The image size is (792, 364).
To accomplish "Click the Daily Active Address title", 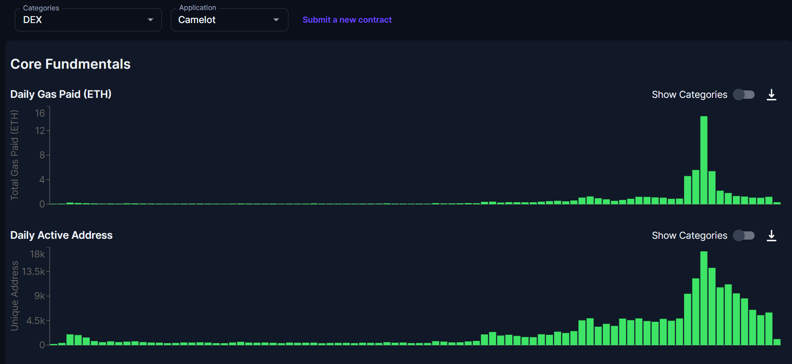I will coord(61,235).
